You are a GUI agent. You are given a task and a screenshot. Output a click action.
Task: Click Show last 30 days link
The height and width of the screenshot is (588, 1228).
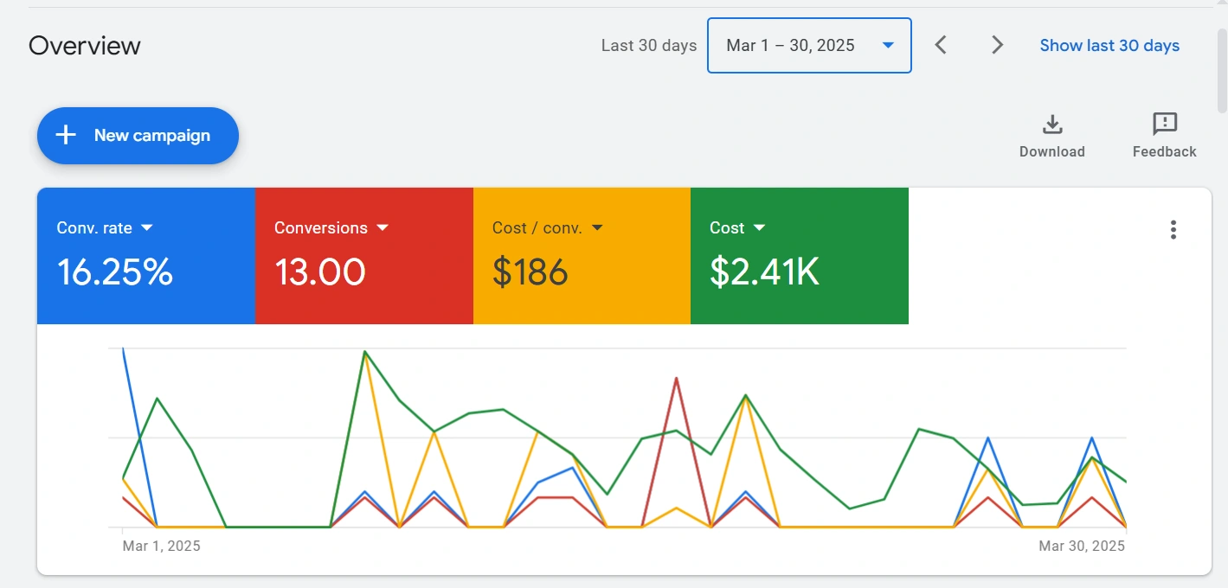coord(1109,45)
